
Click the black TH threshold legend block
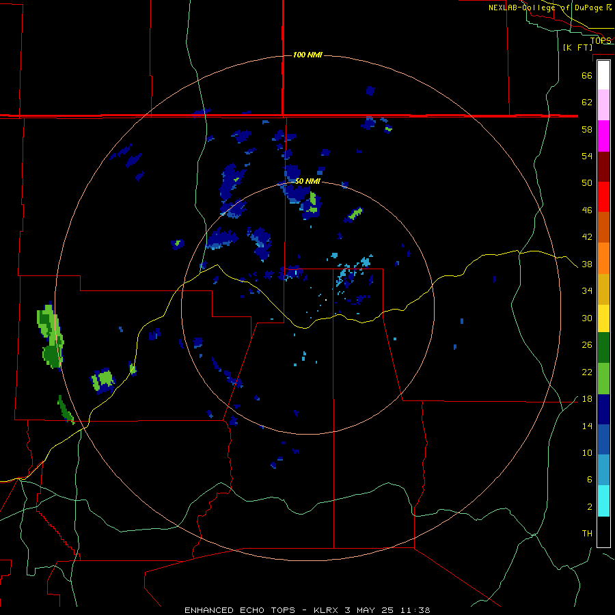point(603,532)
